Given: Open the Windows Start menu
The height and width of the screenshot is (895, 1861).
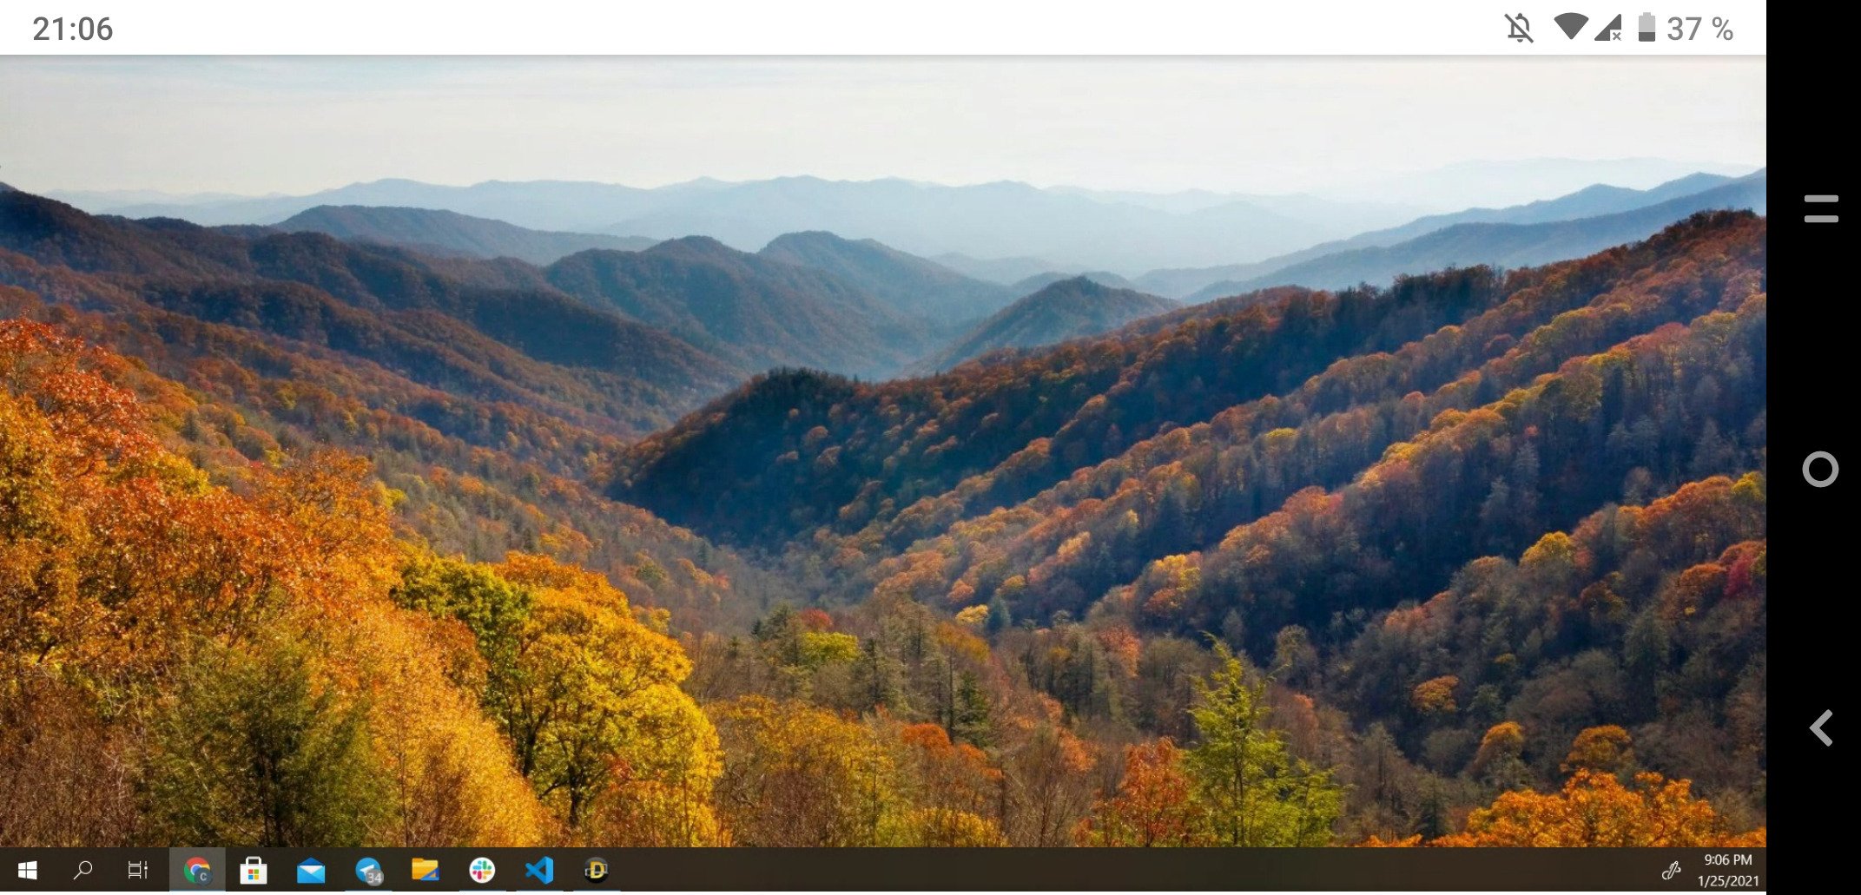Looking at the screenshot, I should point(27,870).
